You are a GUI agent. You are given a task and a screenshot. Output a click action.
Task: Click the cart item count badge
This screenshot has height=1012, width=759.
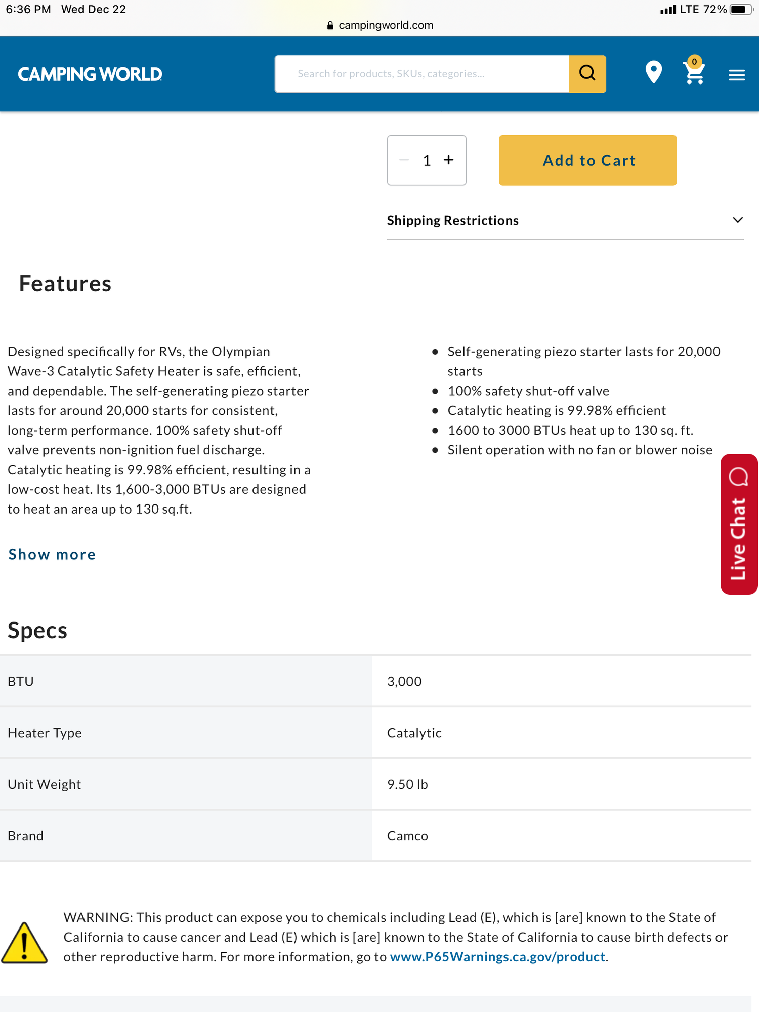tap(694, 62)
